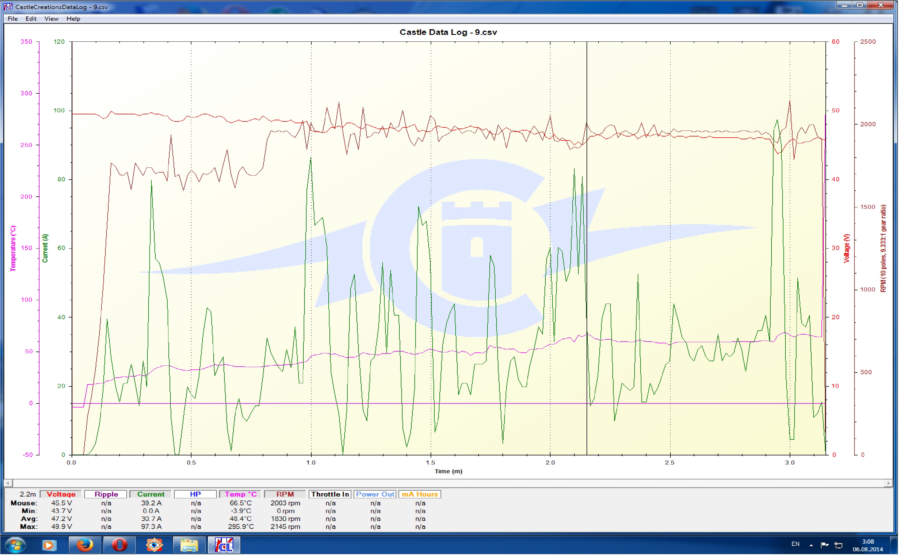Toggle the mA Hours series button

tap(420, 494)
